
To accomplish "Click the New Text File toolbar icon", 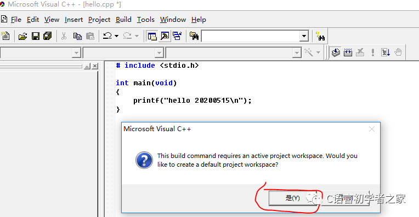I will pos(5,36).
